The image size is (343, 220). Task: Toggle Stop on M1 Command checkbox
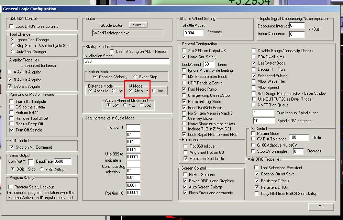click(x=12, y=147)
